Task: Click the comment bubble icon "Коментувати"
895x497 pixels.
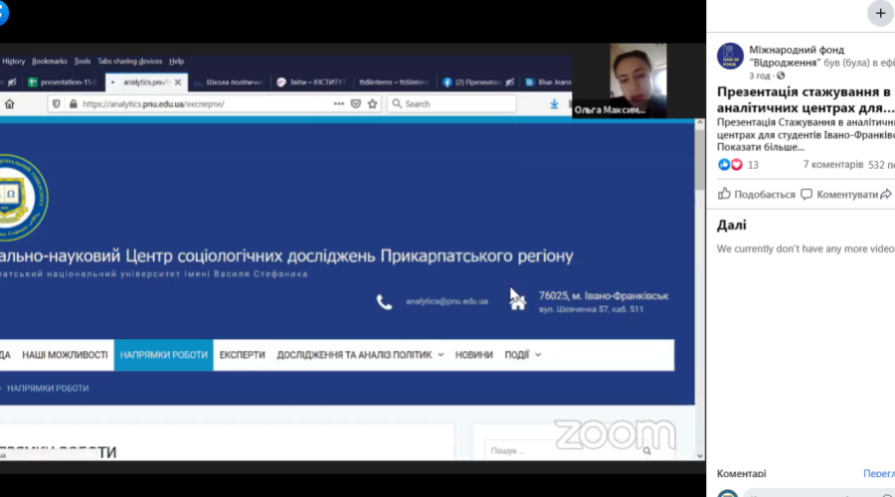Action: [x=807, y=195]
